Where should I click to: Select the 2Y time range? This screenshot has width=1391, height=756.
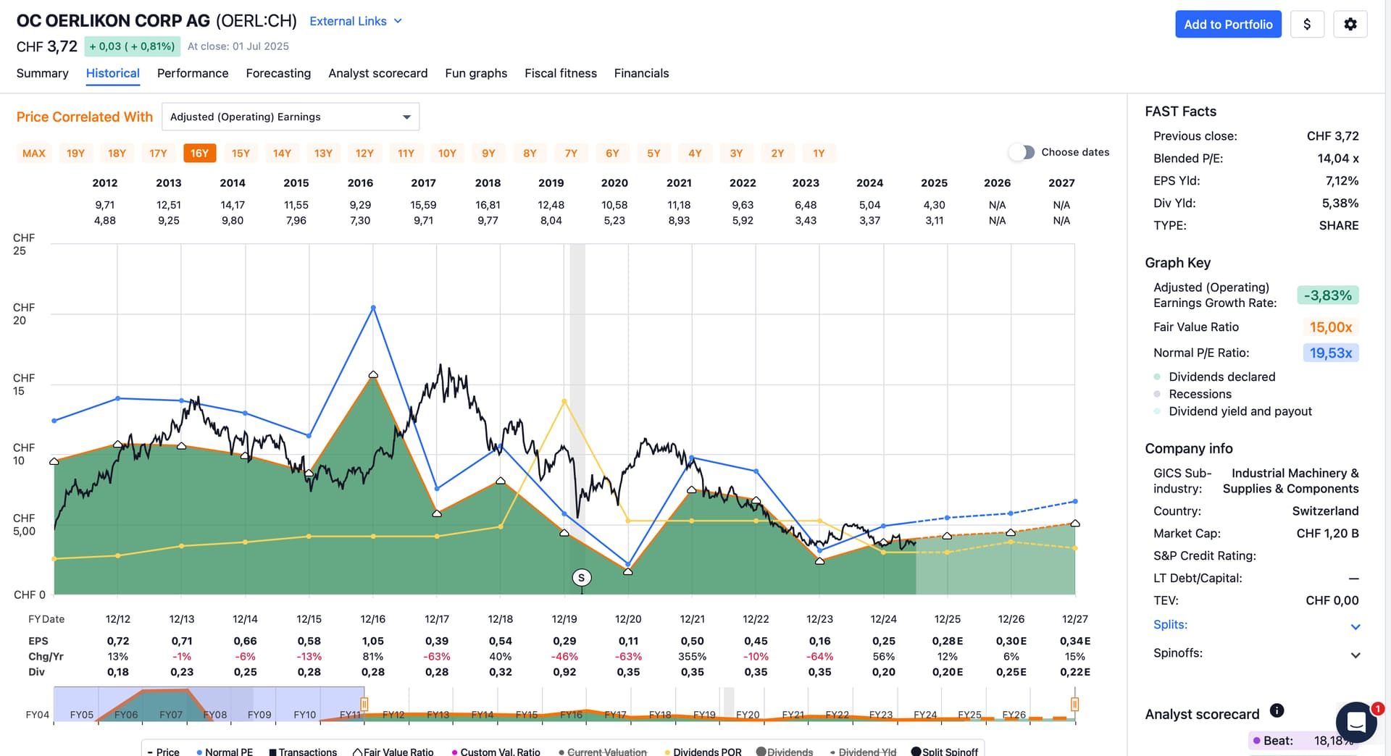tap(777, 153)
